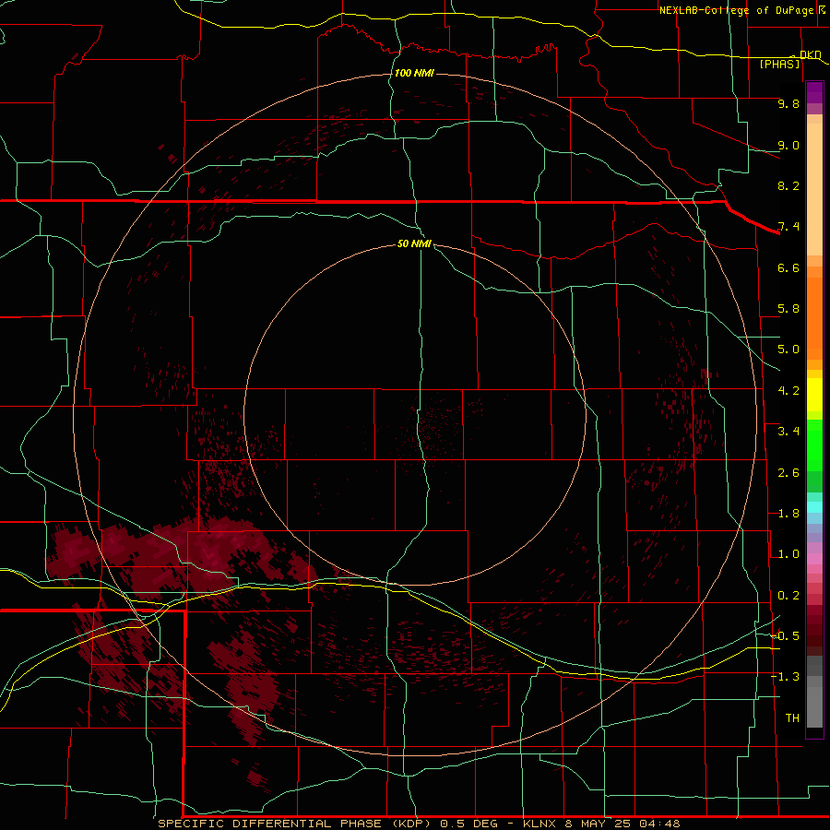This screenshot has height=830, width=830.
Task: Click the 0.5 DEG elevation text
Action: (469, 824)
